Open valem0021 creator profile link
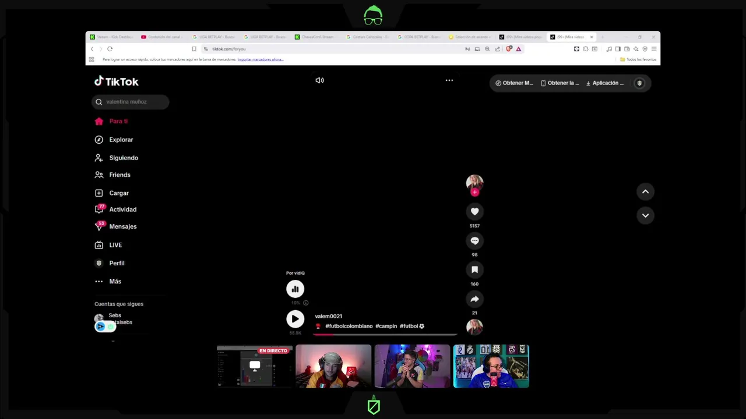Image resolution: width=746 pixels, height=419 pixels. (x=328, y=316)
